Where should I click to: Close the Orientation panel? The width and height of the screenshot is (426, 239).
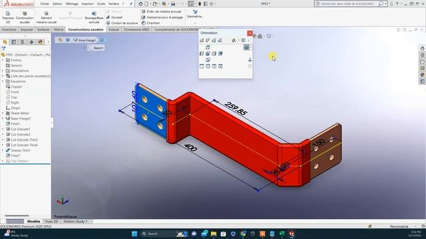pyautogui.click(x=250, y=33)
